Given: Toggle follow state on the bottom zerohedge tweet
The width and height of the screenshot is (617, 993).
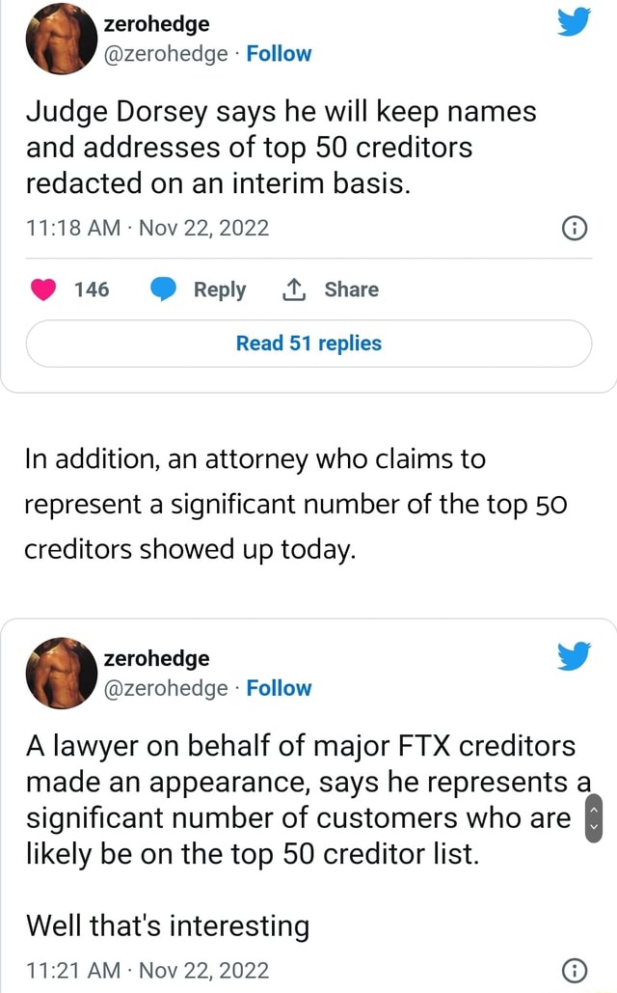Looking at the screenshot, I should pyautogui.click(x=279, y=688).
